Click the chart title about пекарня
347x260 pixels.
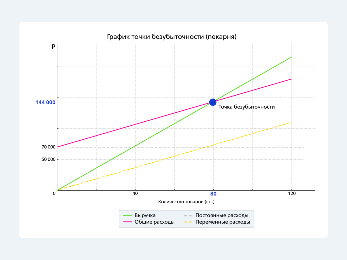[172, 37]
